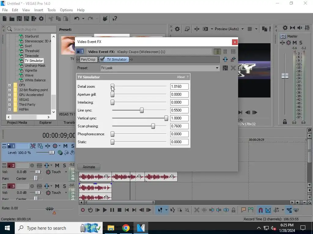Mute audio track 3
The width and height of the screenshot is (313, 234).
point(57,186)
